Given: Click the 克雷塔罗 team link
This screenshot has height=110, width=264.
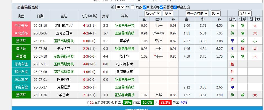Looking at the screenshot, I should [64, 87].
